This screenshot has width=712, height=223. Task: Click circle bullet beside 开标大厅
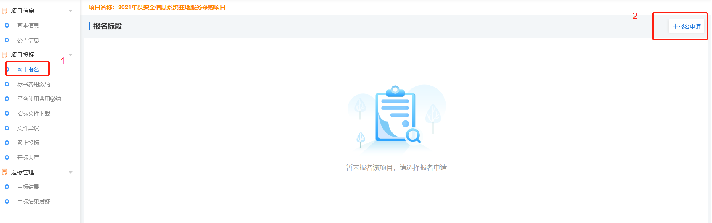coord(7,158)
